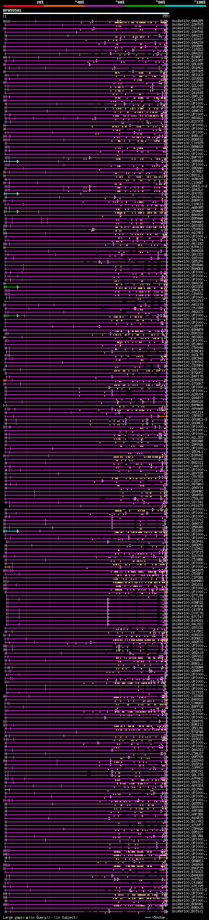Select the UniRef100_Q65553 label
Viewport: 209px width, 920px height.
pos(187,803)
